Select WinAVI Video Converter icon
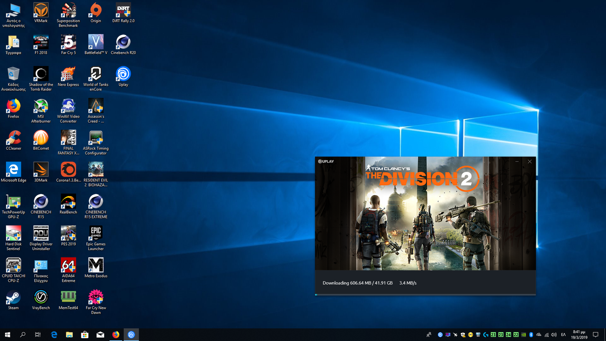This screenshot has width=606, height=341. pyautogui.click(x=68, y=111)
